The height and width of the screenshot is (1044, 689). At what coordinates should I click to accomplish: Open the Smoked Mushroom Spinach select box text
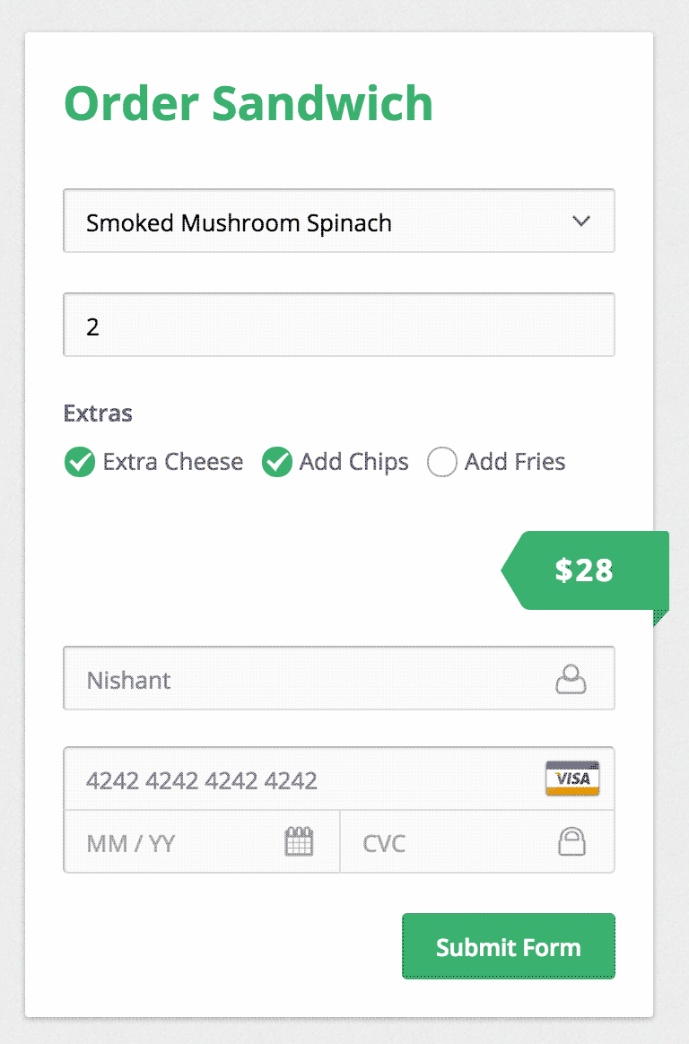(239, 222)
